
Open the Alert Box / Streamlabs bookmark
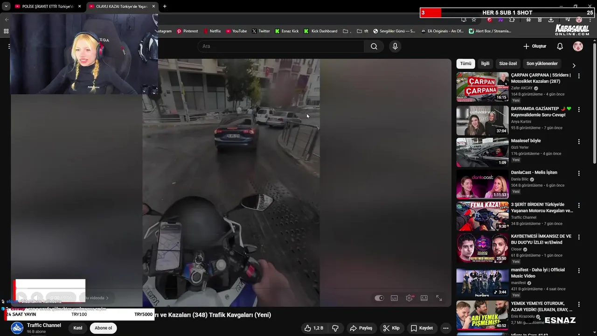coord(490,31)
